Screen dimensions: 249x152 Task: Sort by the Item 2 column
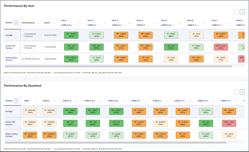click(104, 23)
